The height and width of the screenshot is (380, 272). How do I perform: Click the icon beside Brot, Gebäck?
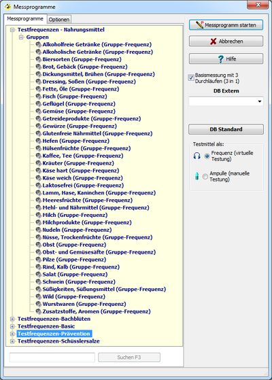[x=38, y=67]
